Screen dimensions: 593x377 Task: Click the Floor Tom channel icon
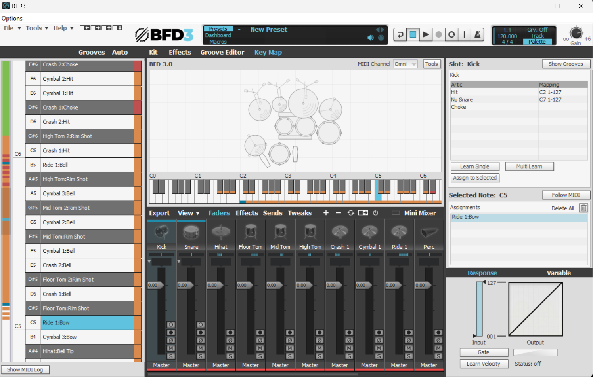pos(251,232)
